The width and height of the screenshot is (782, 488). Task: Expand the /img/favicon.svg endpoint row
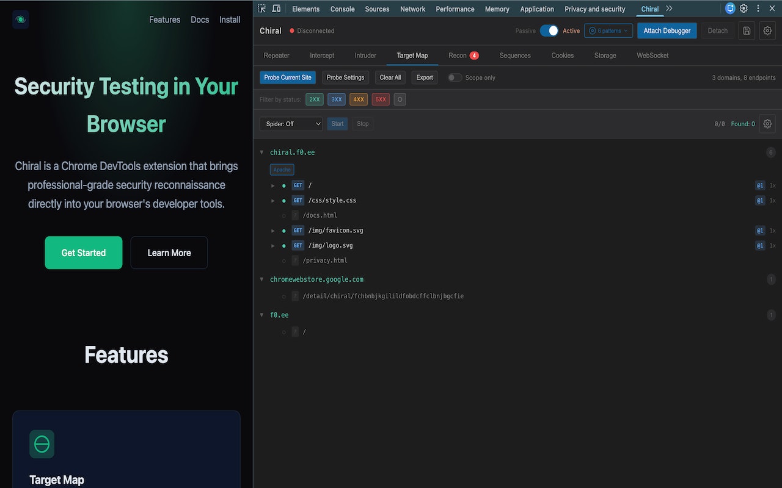coord(273,231)
